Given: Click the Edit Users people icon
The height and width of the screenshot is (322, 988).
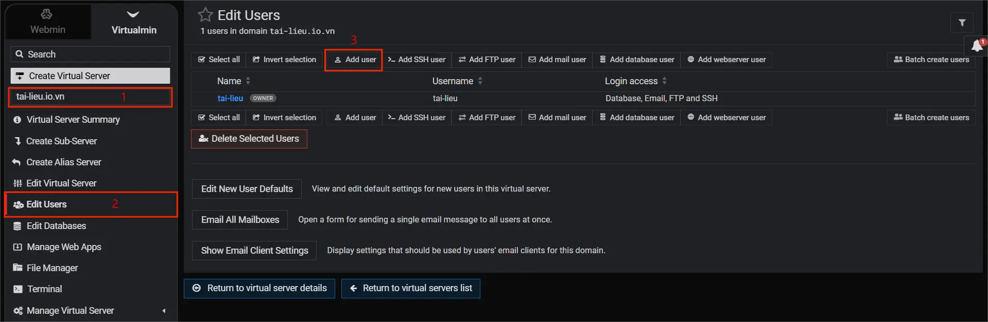Looking at the screenshot, I should coord(19,204).
